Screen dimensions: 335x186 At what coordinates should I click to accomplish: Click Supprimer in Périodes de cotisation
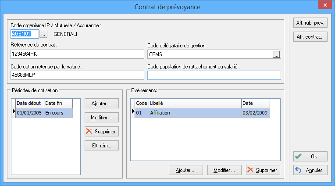[x=102, y=132]
